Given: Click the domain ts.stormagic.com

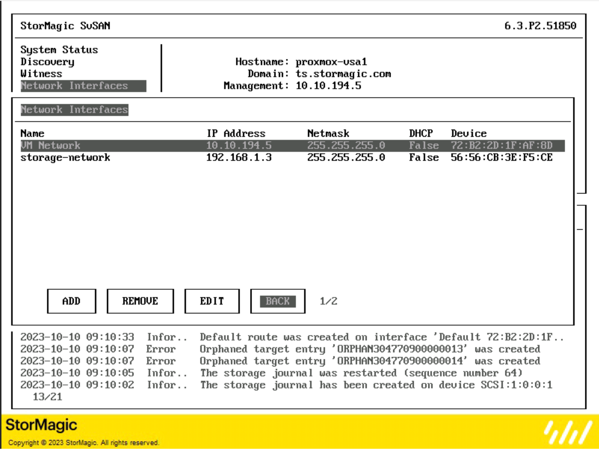Looking at the screenshot, I should click(x=343, y=74).
